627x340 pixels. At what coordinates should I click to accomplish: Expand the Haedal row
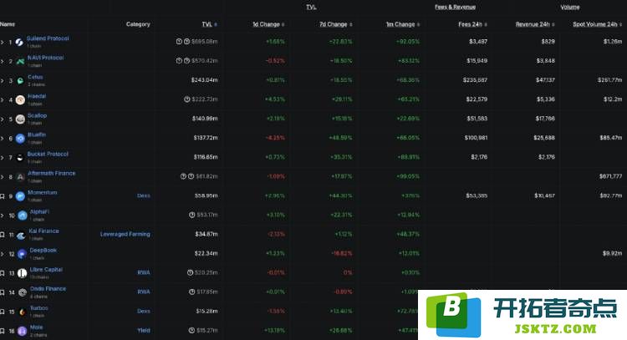pos(2,100)
